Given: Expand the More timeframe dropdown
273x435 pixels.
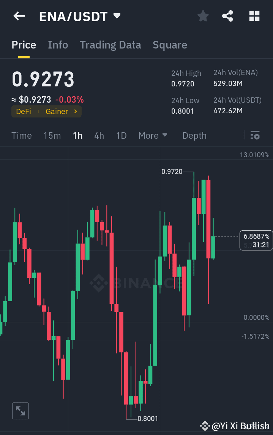Looking at the screenshot, I should point(153,135).
